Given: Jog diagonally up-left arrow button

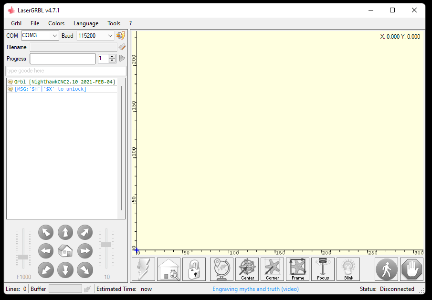Looking at the screenshot, I should click(46, 233).
